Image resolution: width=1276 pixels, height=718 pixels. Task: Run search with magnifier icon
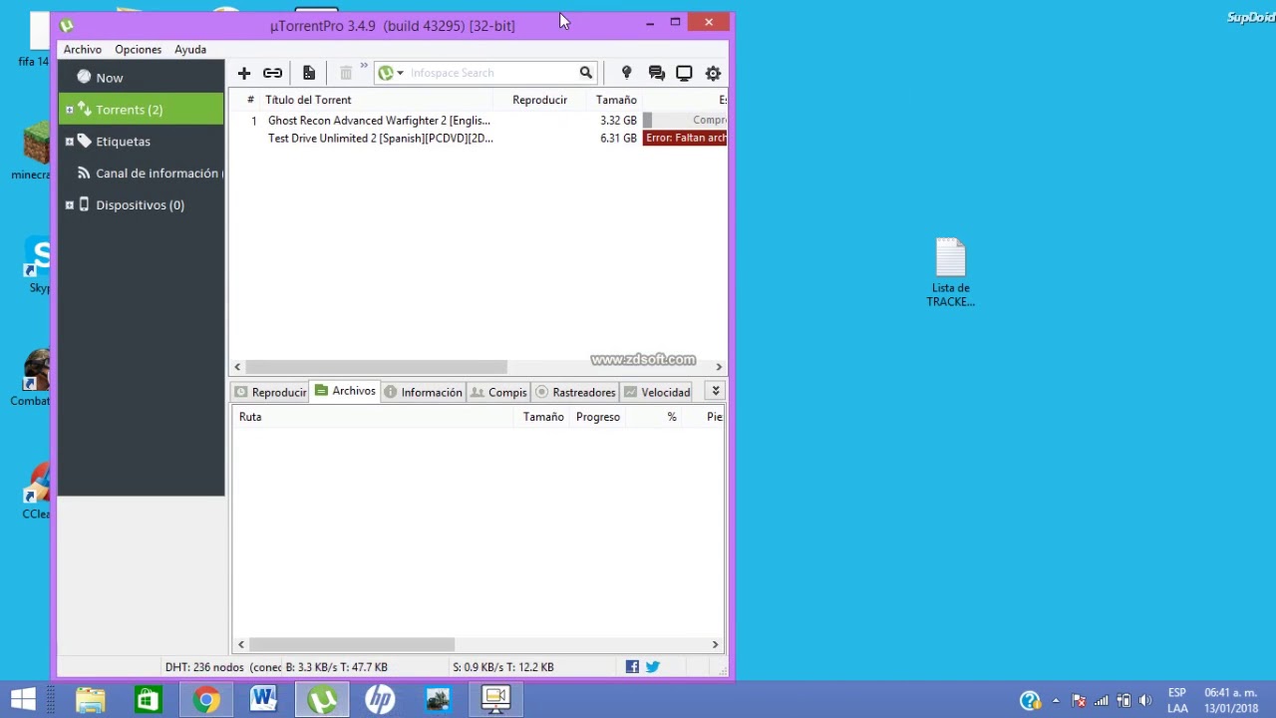coord(586,73)
